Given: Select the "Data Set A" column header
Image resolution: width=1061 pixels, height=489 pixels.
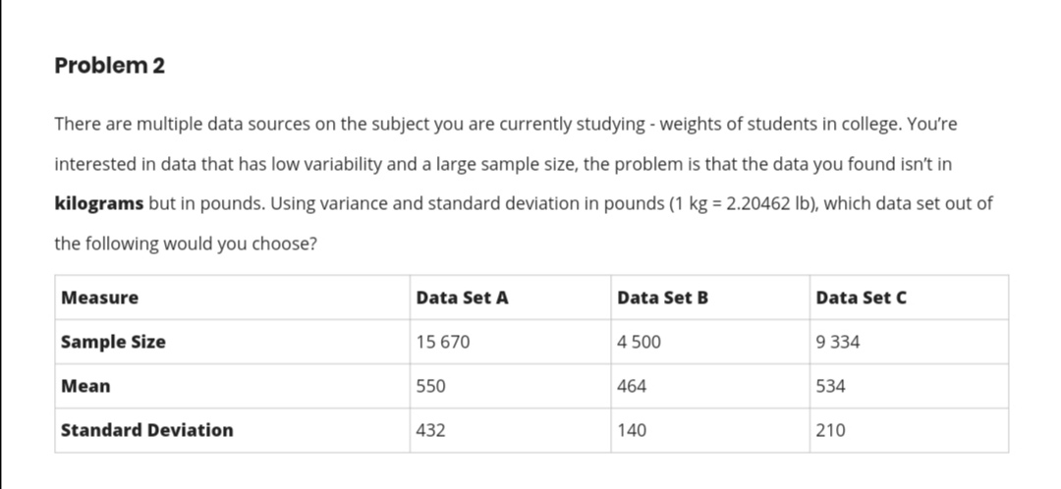Looking at the screenshot, I should (463, 298).
